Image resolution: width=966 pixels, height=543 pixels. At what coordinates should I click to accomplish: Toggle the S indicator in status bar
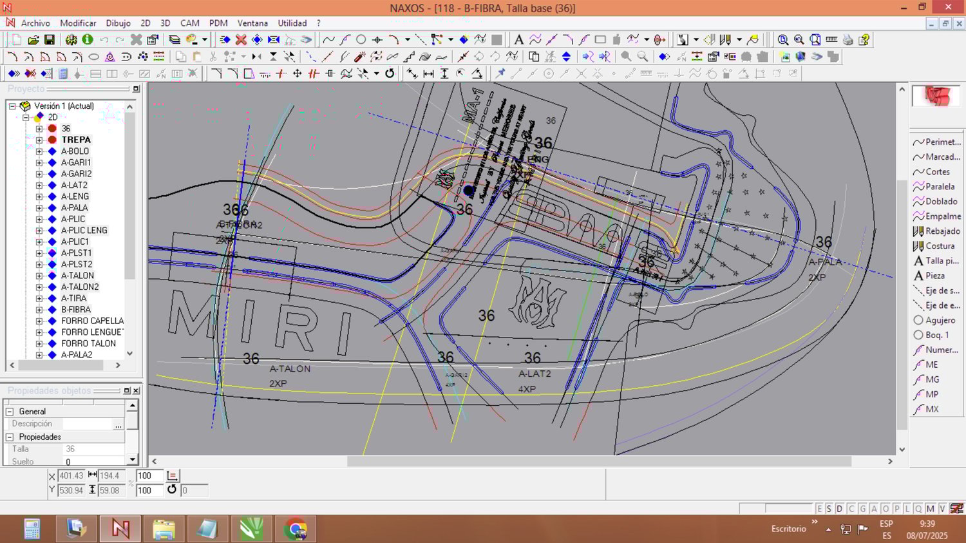[829, 509]
